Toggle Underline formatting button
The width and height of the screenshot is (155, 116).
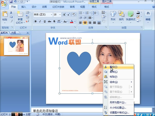(45, 21)
